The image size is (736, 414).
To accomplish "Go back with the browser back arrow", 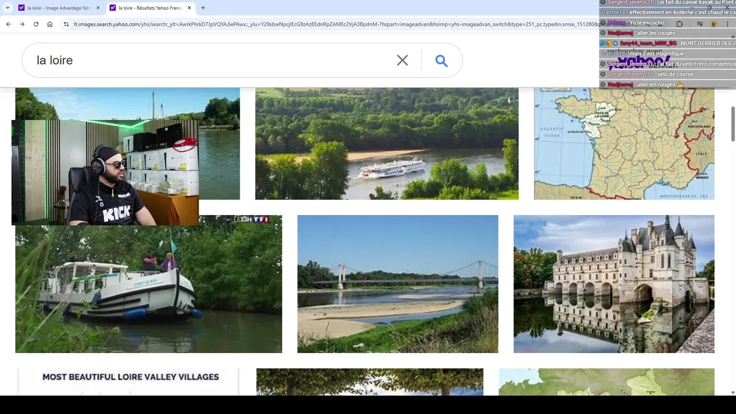I will point(8,24).
